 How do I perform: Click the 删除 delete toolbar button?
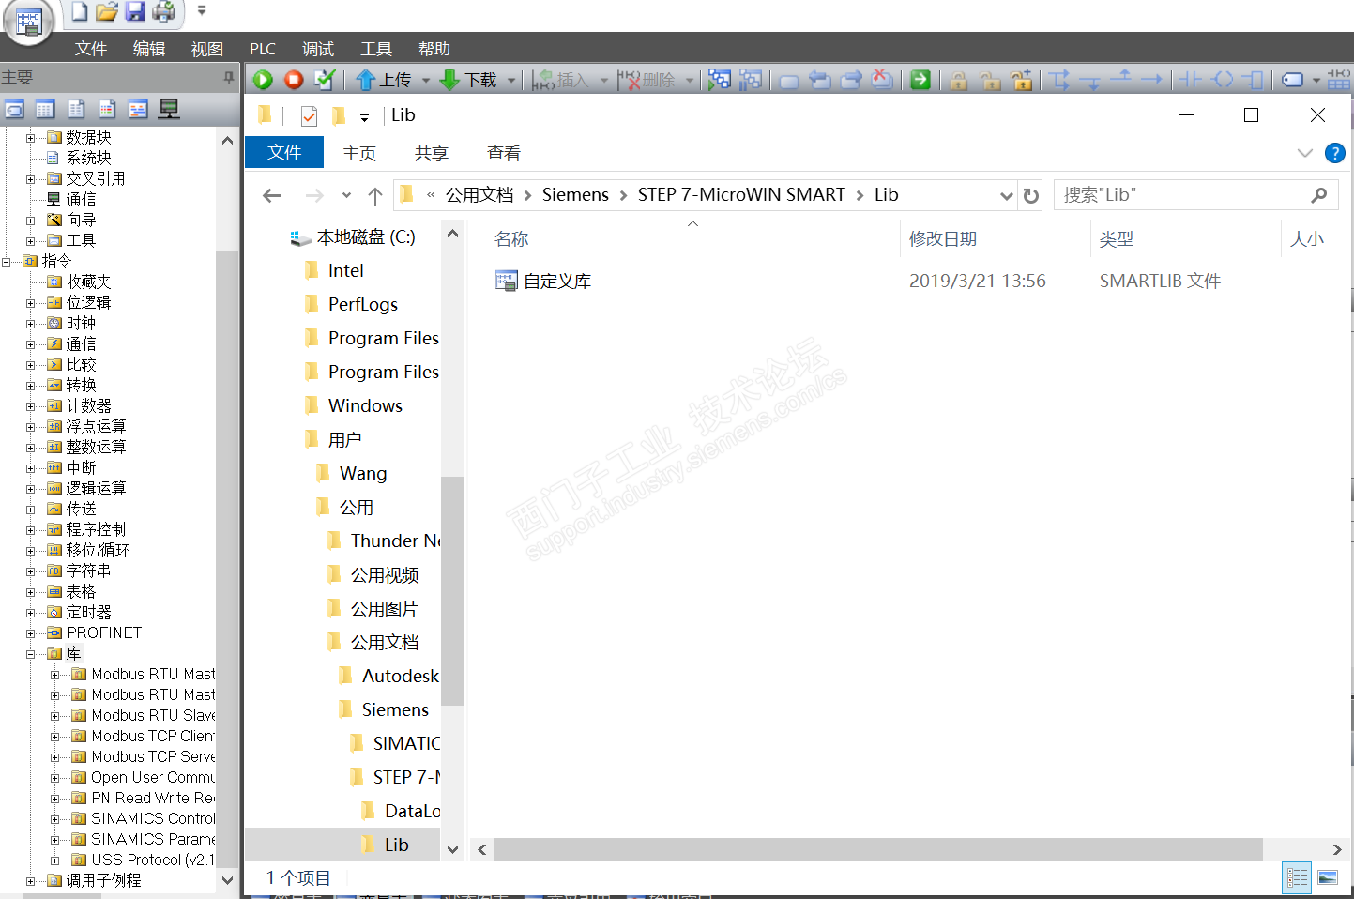coord(647,80)
